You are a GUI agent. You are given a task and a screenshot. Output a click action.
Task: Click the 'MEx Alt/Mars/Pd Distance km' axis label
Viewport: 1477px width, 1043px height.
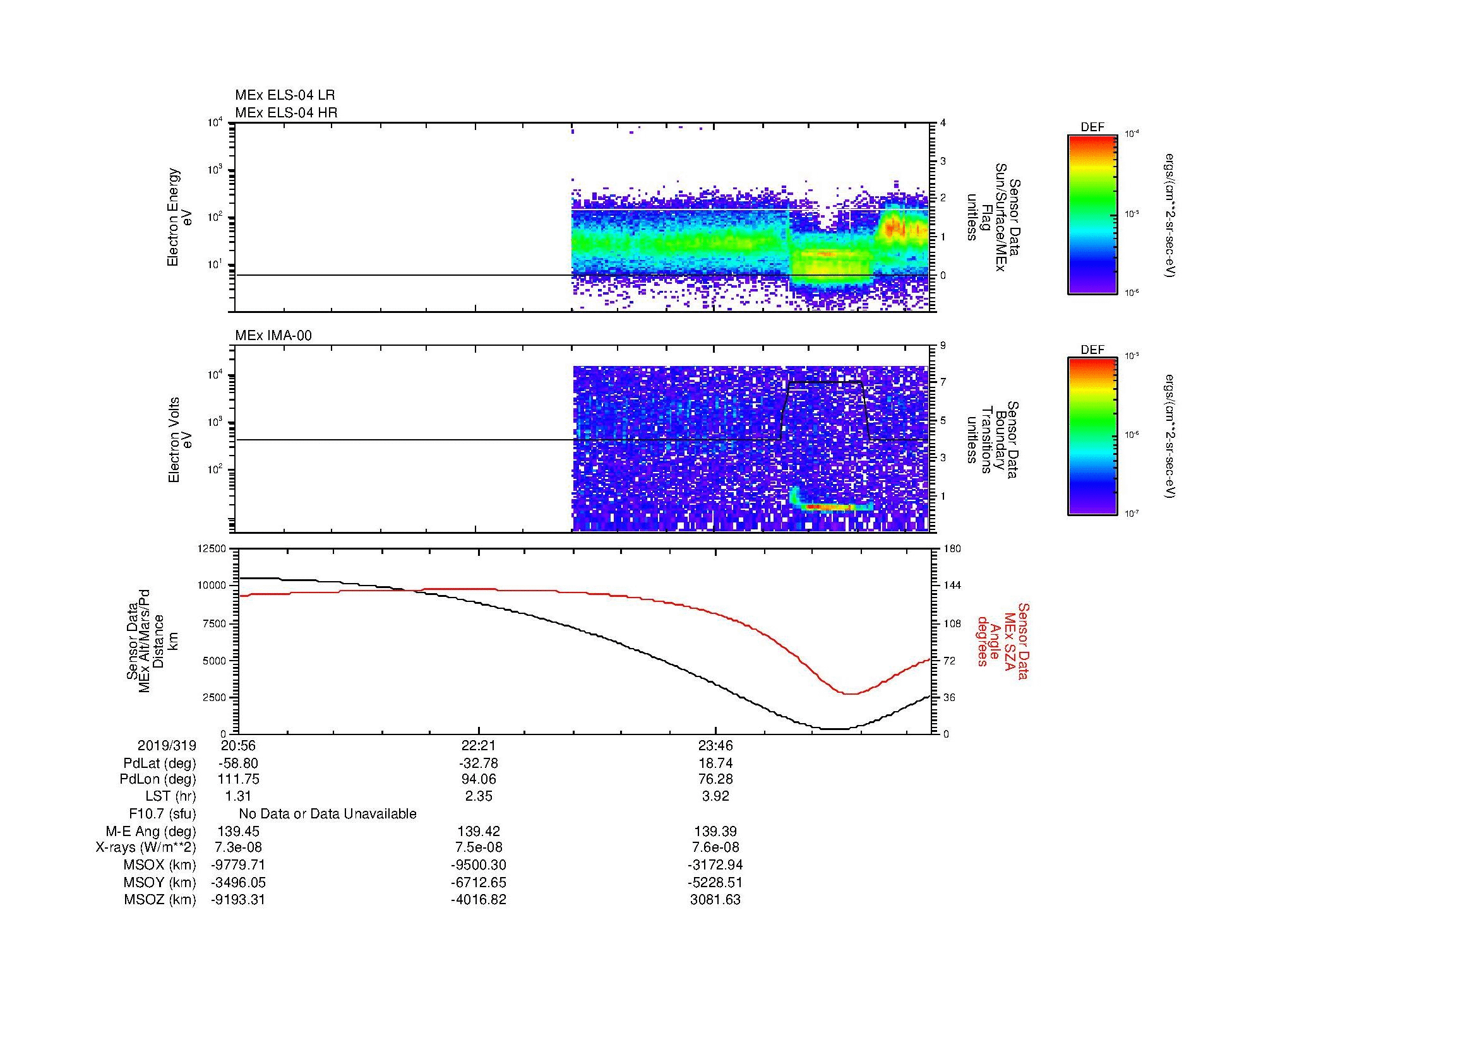[x=152, y=640]
